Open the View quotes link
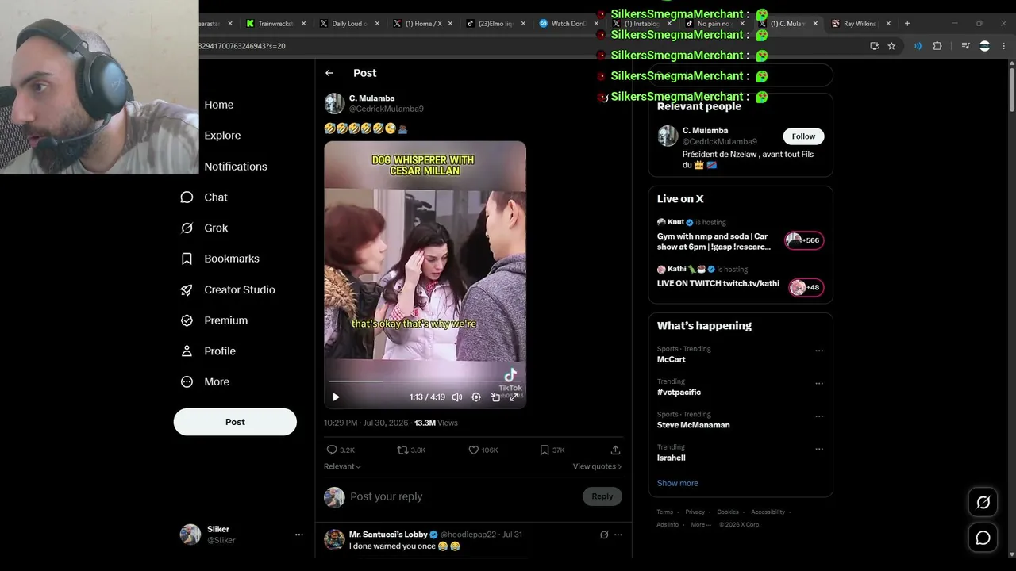The width and height of the screenshot is (1016, 571). [598, 466]
